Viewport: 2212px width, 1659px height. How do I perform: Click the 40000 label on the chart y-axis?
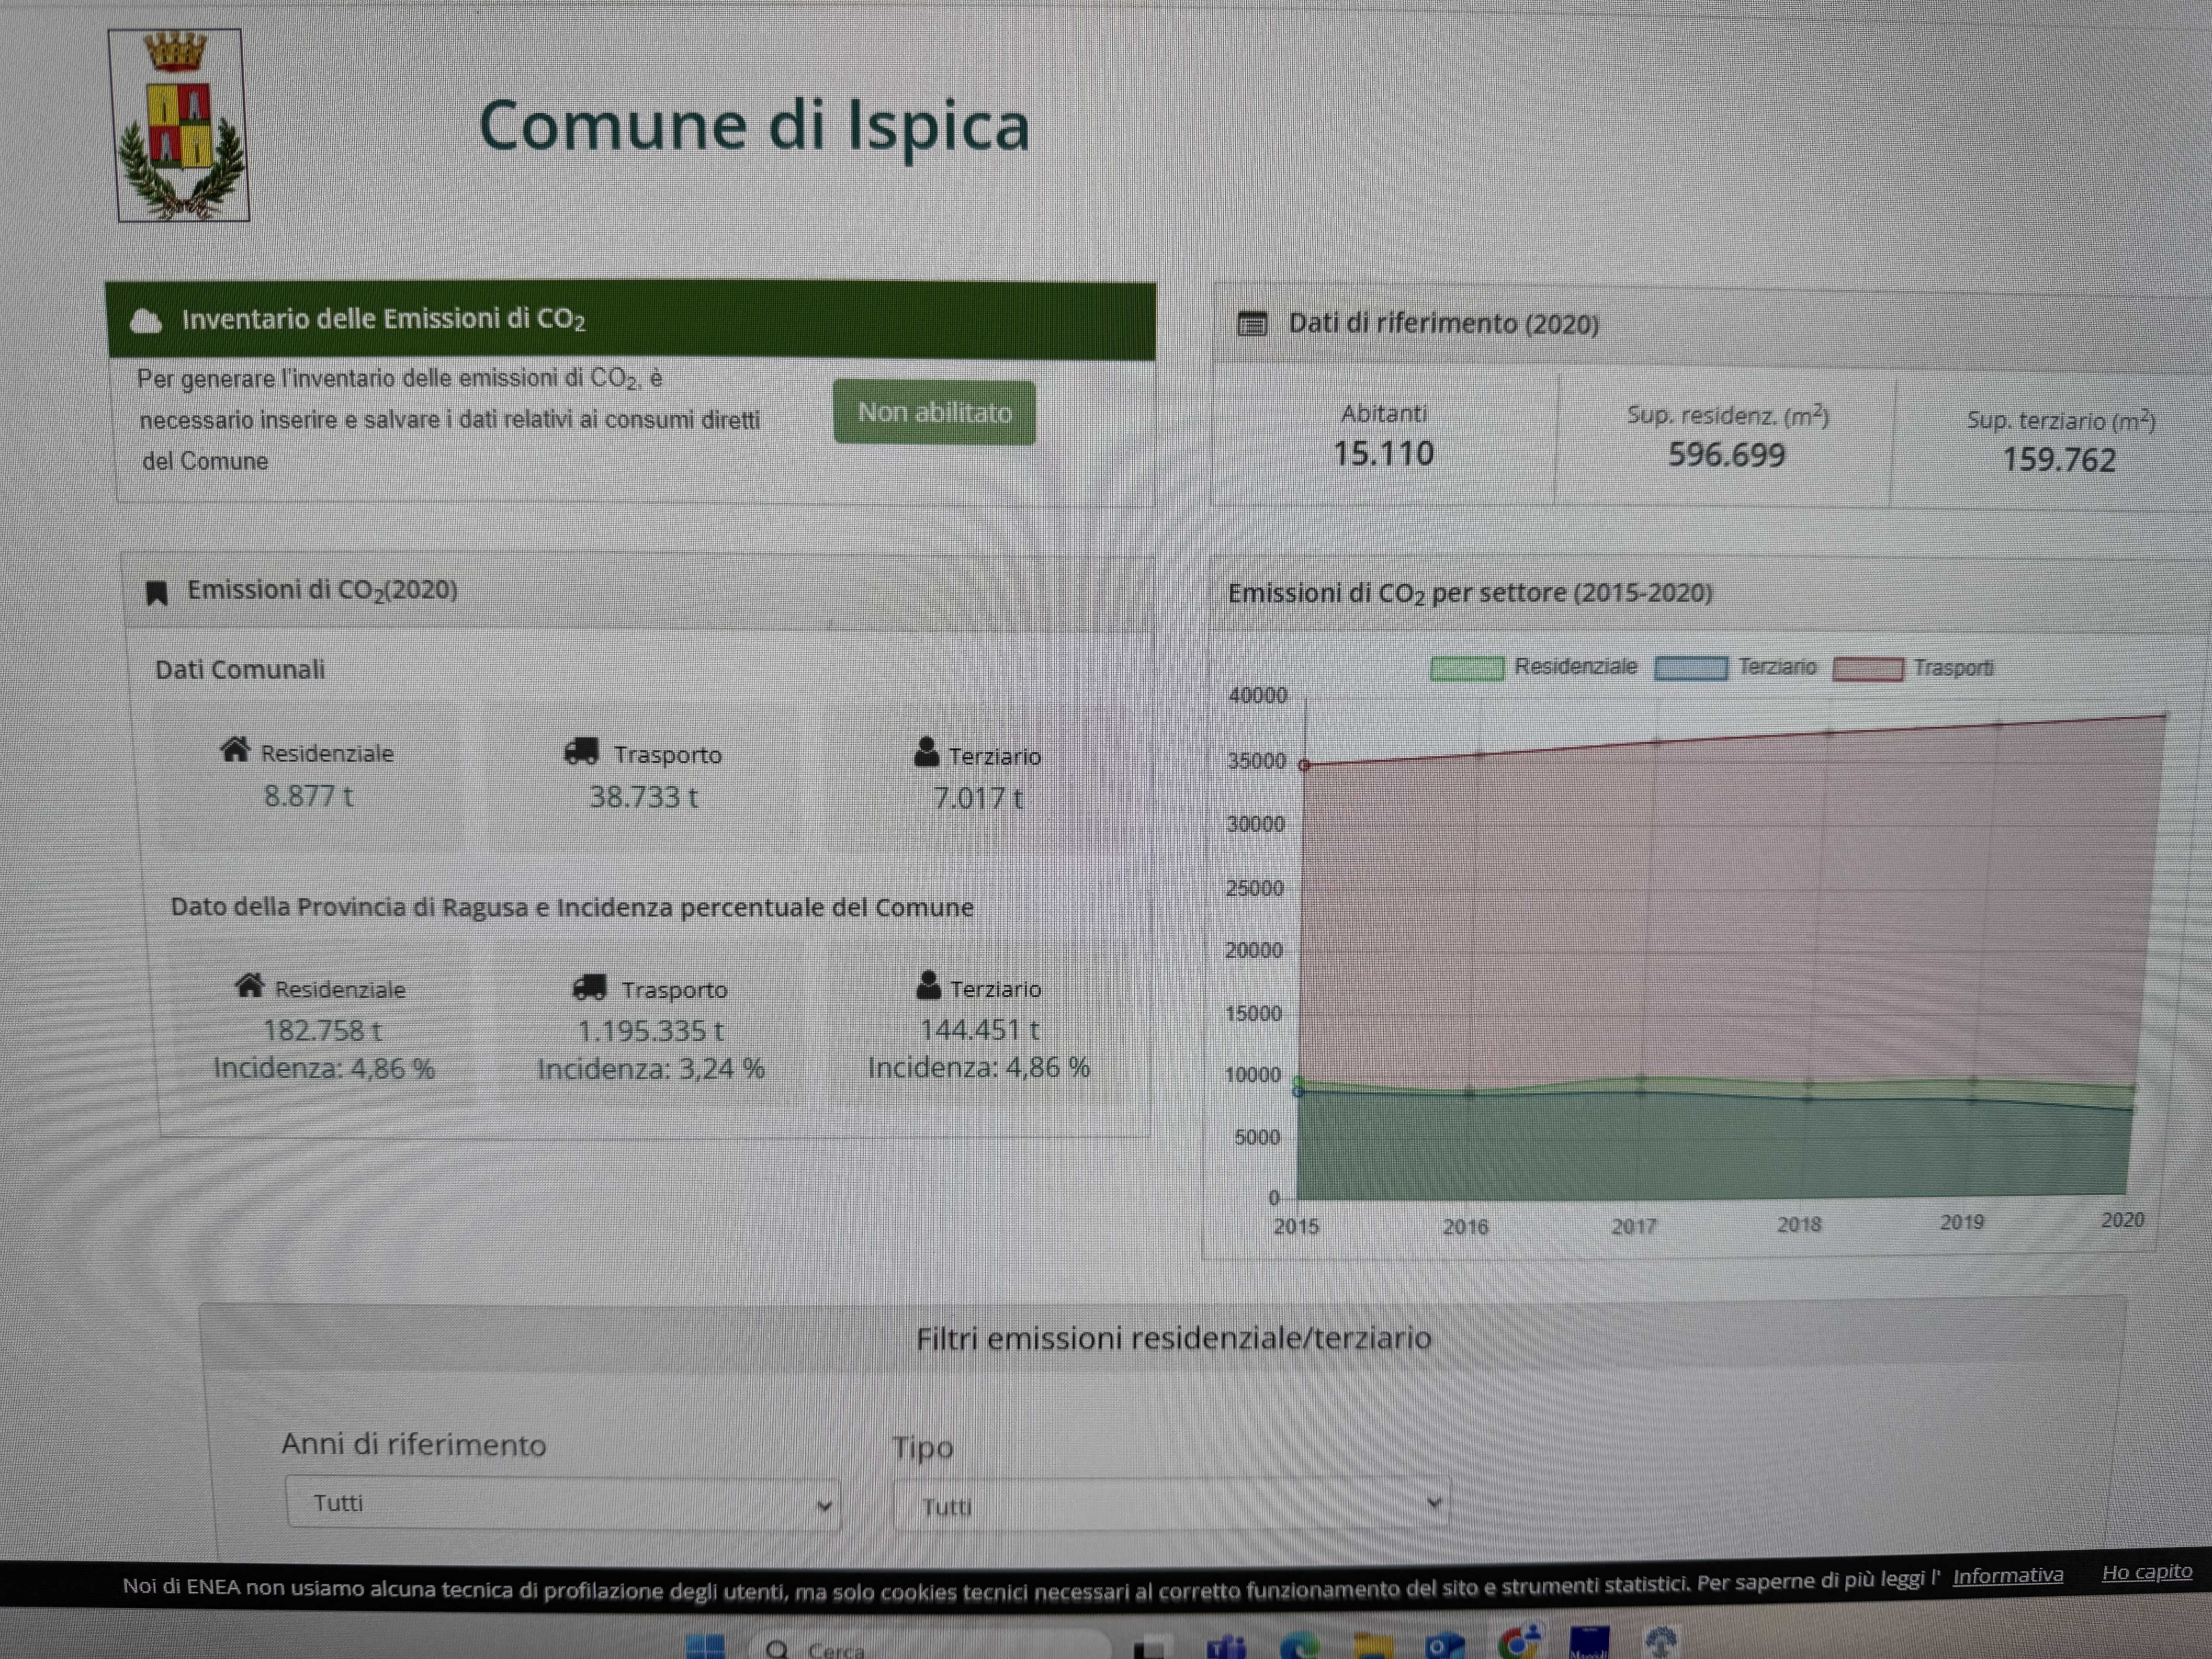pos(1258,696)
